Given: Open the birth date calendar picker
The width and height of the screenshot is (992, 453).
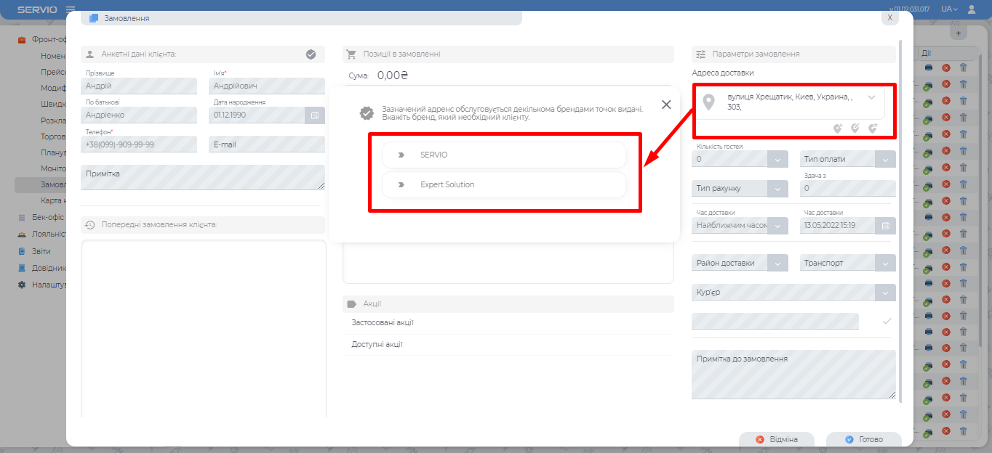Looking at the screenshot, I should tap(315, 115).
